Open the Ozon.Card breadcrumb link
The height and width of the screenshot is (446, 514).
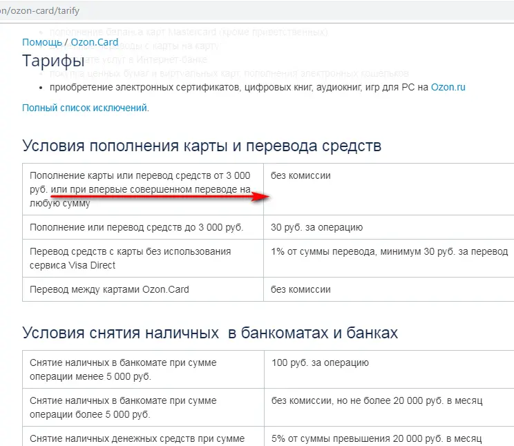pos(95,42)
